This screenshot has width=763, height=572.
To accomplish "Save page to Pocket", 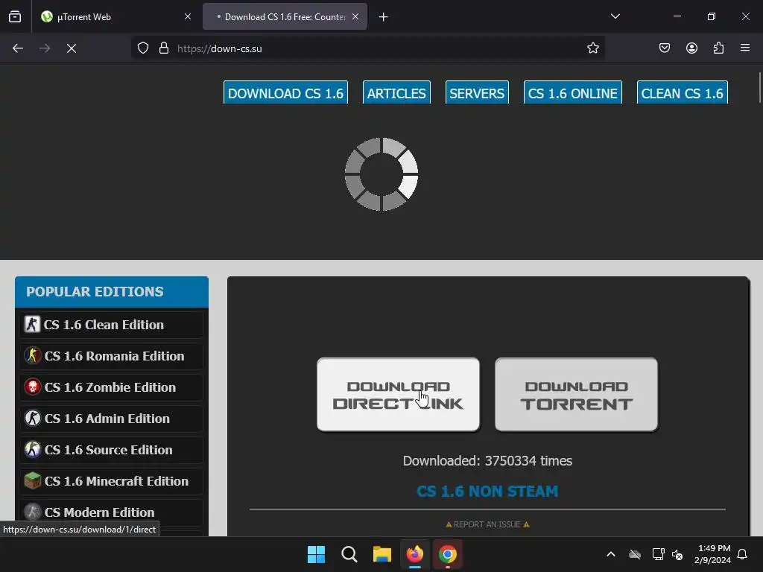I will pyautogui.click(x=665, y=48).
